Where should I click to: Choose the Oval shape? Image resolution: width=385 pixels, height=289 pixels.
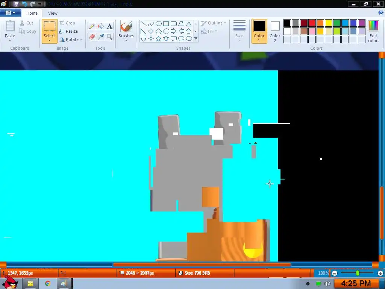point(159,24)
